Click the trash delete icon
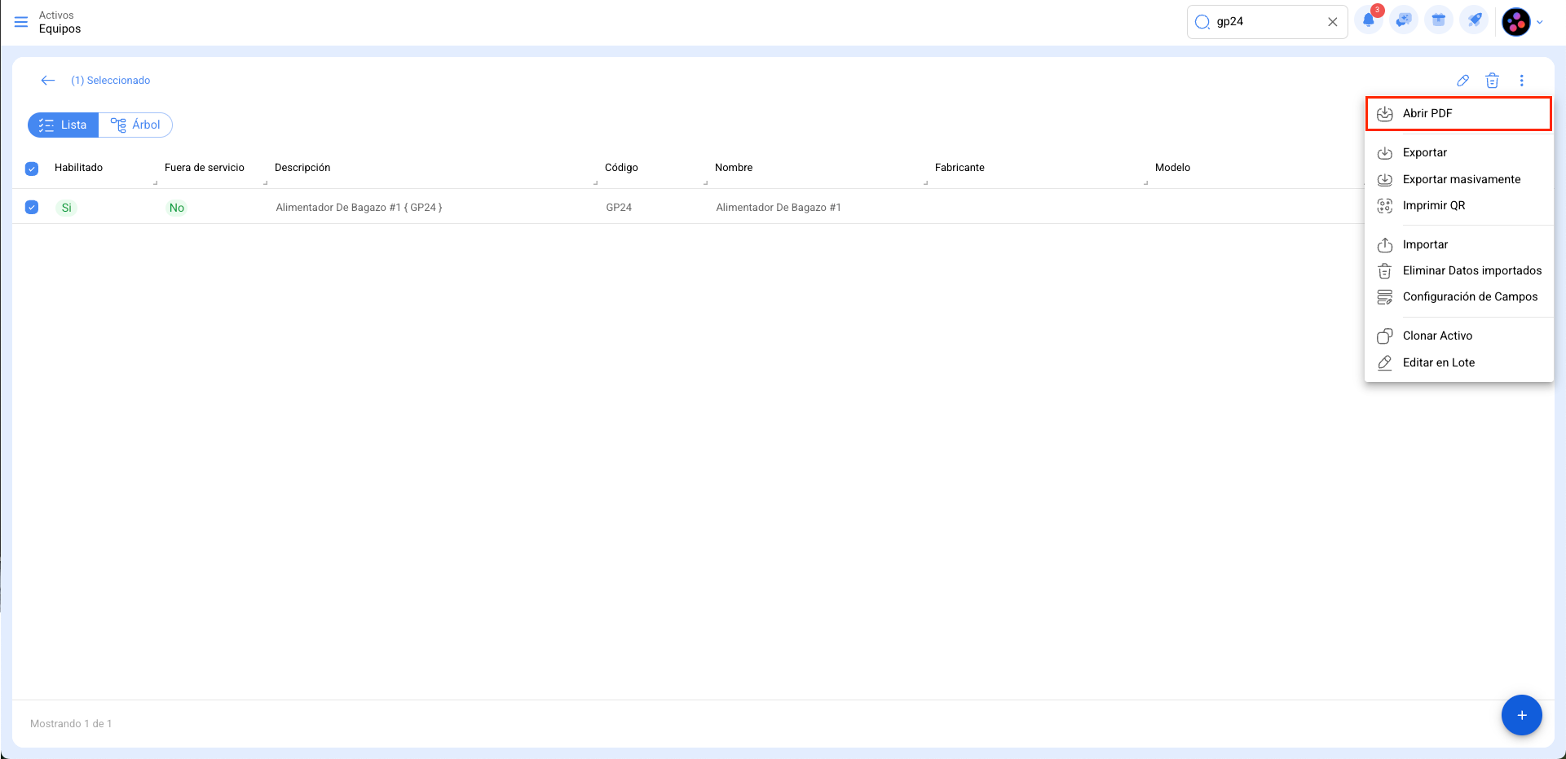The width and height of the screenshot is (1566, 759). click(x=1492, y=81)
